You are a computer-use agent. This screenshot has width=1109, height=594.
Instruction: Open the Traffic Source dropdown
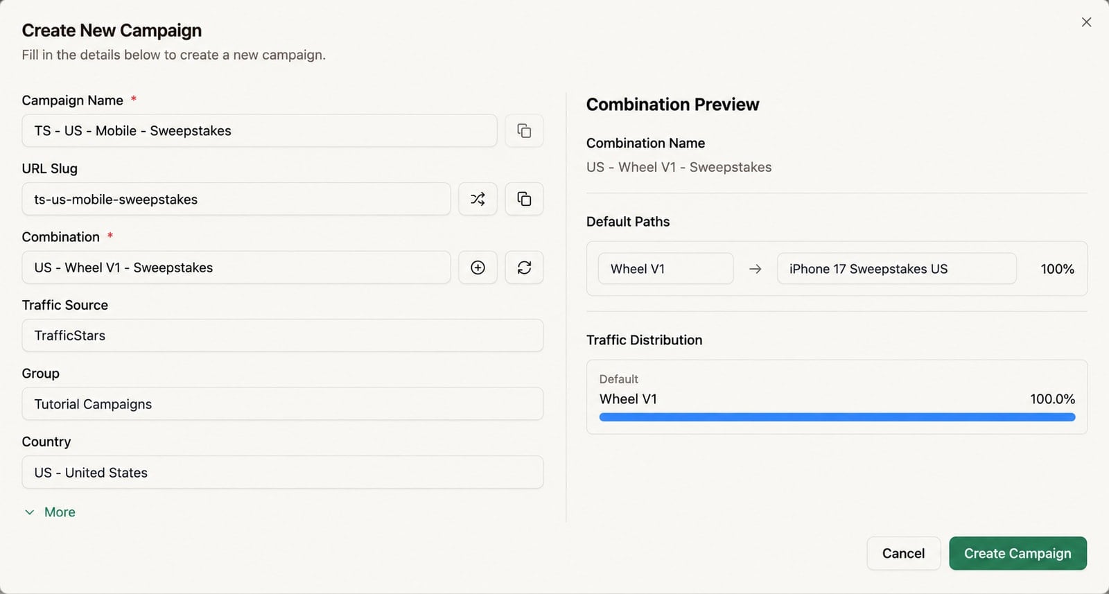click(283, 335)
